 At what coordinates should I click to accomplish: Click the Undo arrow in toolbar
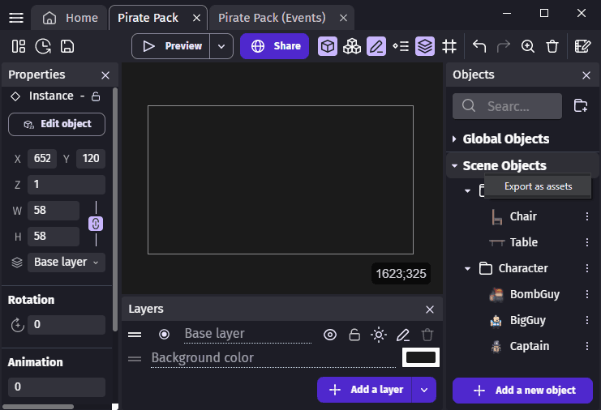(x=479, y=46)
